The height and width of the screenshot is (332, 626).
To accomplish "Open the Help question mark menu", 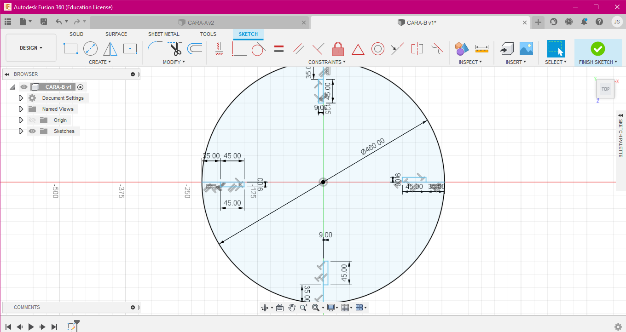I will [x=599, y=22].
